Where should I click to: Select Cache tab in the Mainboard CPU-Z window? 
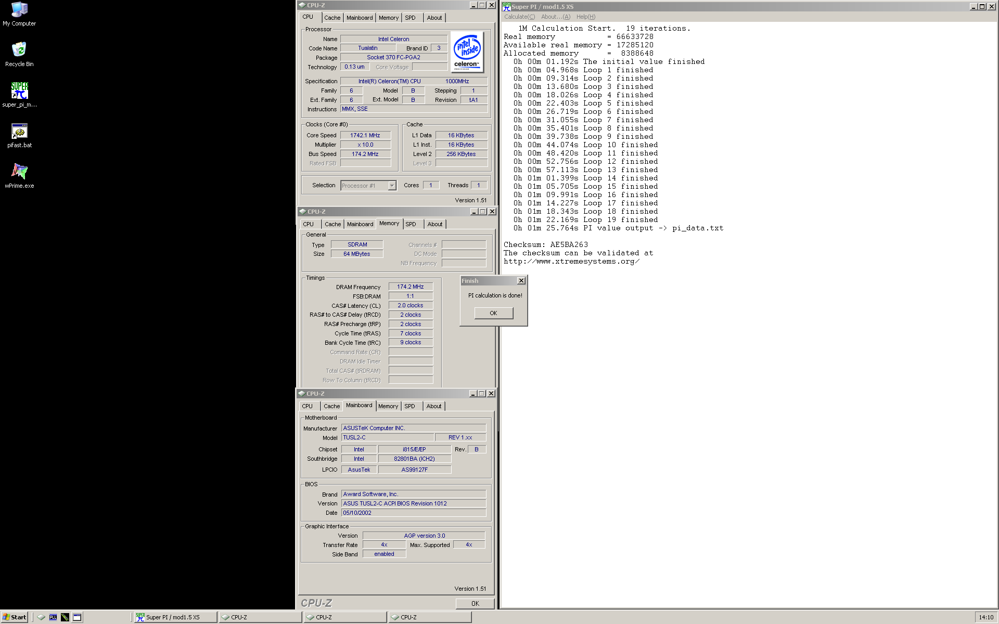pos(332,406)
